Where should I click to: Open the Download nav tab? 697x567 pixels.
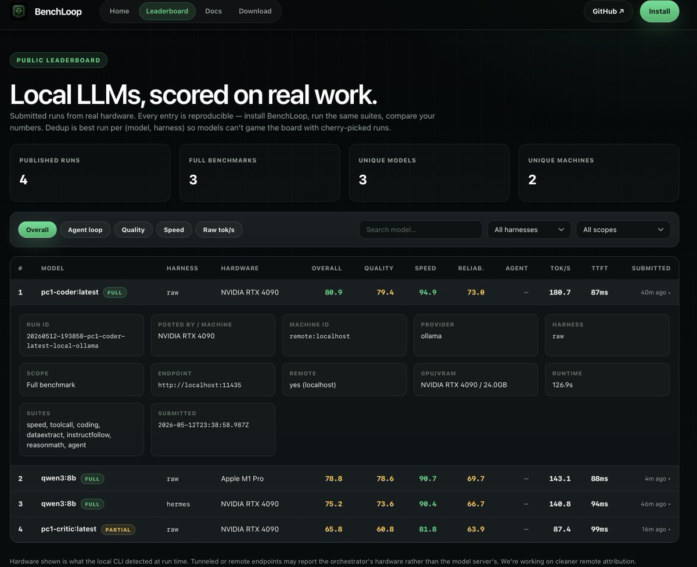point(255,11)
